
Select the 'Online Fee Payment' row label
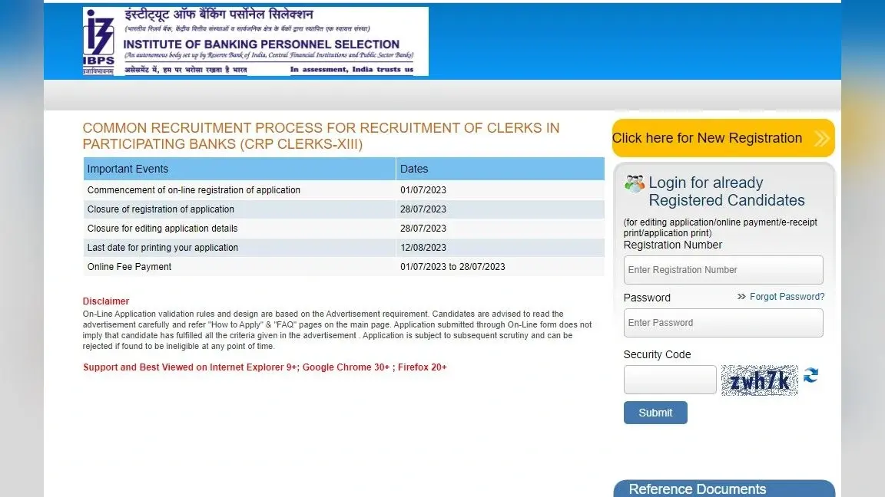click(129, 267)
